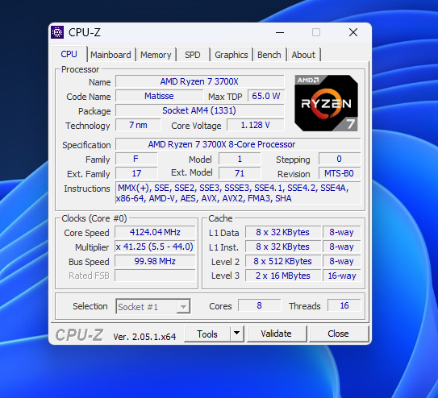Click the Tools button
438x398 pixels.
[x=207, y=334]
